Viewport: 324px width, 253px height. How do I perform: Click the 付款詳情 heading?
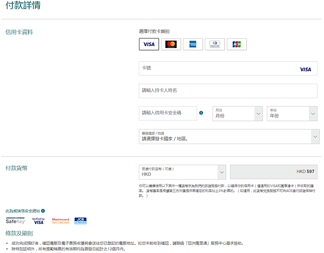click(x=23, y=5)
